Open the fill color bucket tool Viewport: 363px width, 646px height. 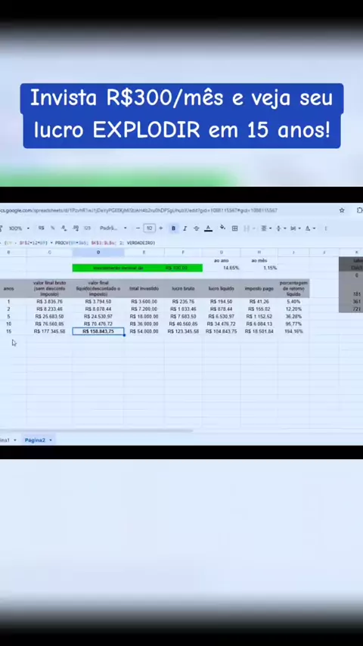(222, 228)
